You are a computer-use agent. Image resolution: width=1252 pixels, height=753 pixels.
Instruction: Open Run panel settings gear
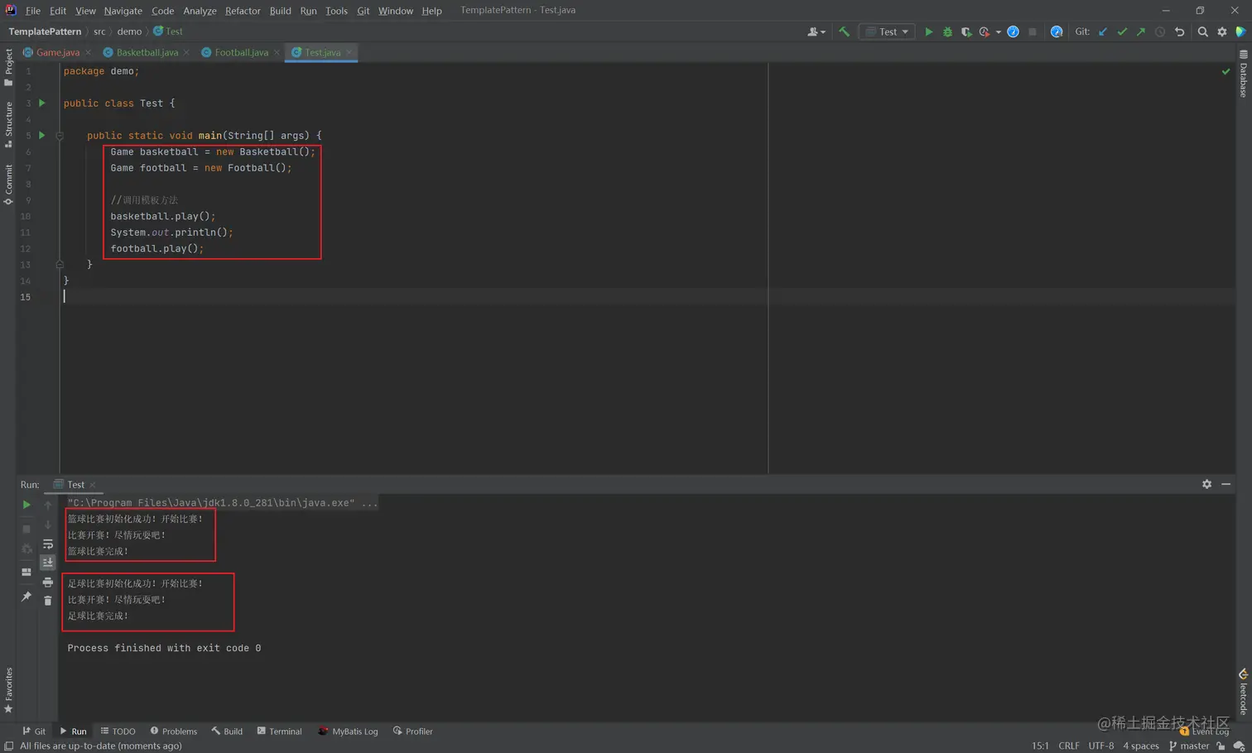click(1206, 484)
